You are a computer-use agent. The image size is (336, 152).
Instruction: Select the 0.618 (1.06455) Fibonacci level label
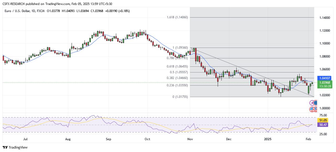tap(177, 67)
